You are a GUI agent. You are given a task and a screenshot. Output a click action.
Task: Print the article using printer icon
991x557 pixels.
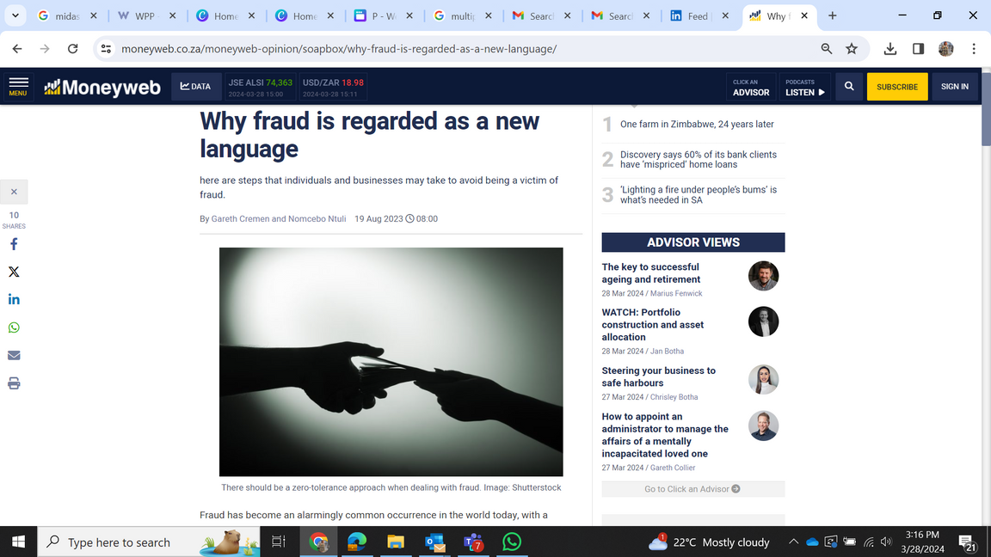(x=14, y=383)
